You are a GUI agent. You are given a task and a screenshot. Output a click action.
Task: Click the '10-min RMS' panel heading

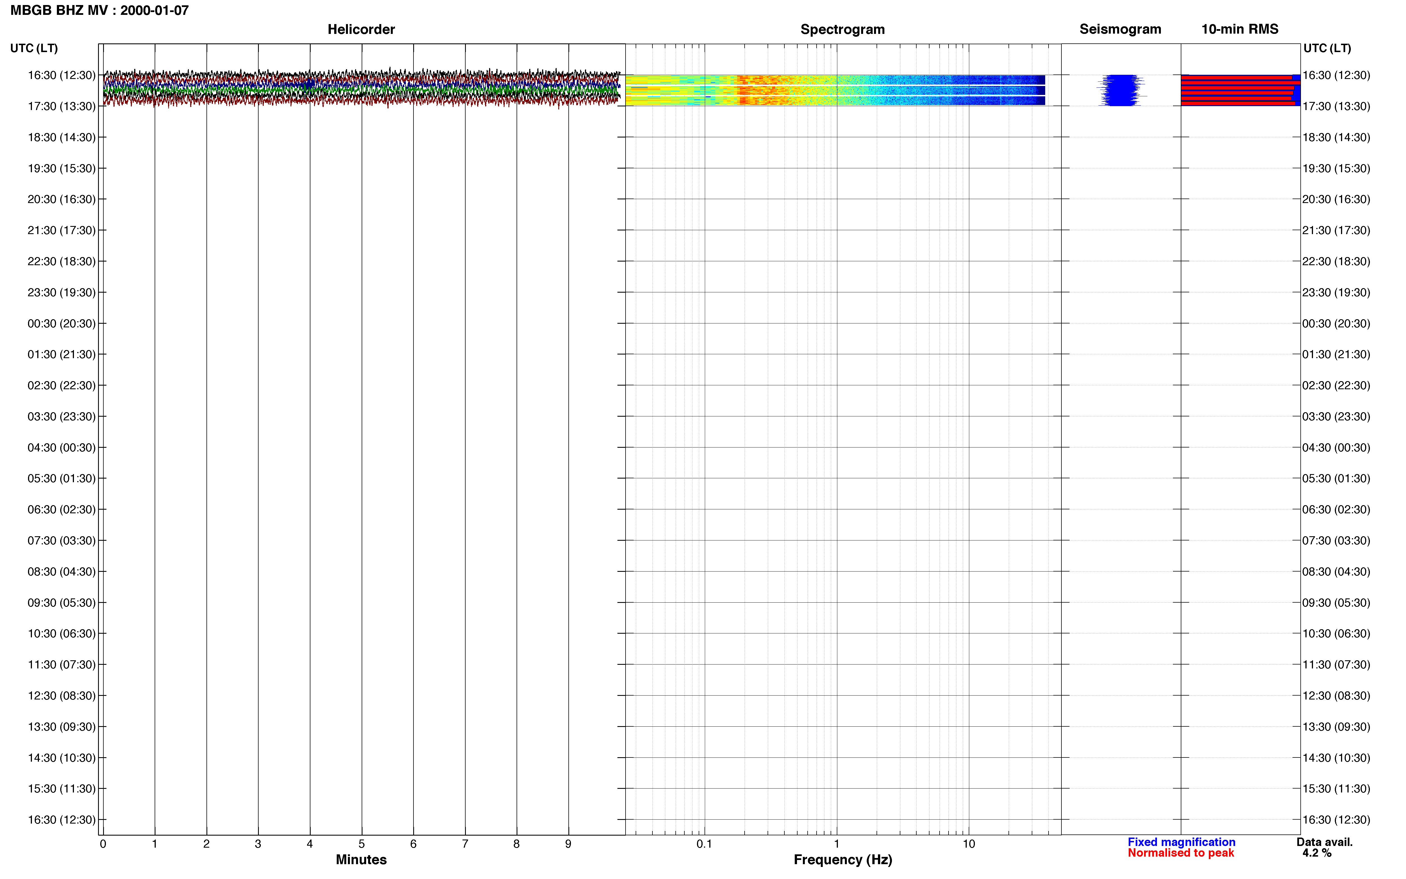1240,29
